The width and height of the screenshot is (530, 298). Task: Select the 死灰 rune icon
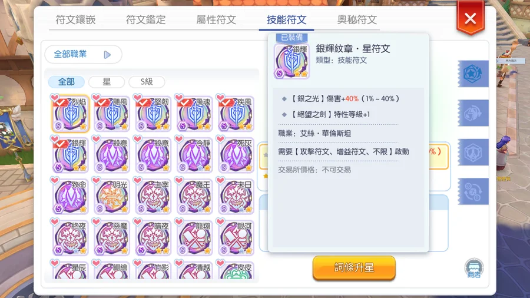pos(236,155)
